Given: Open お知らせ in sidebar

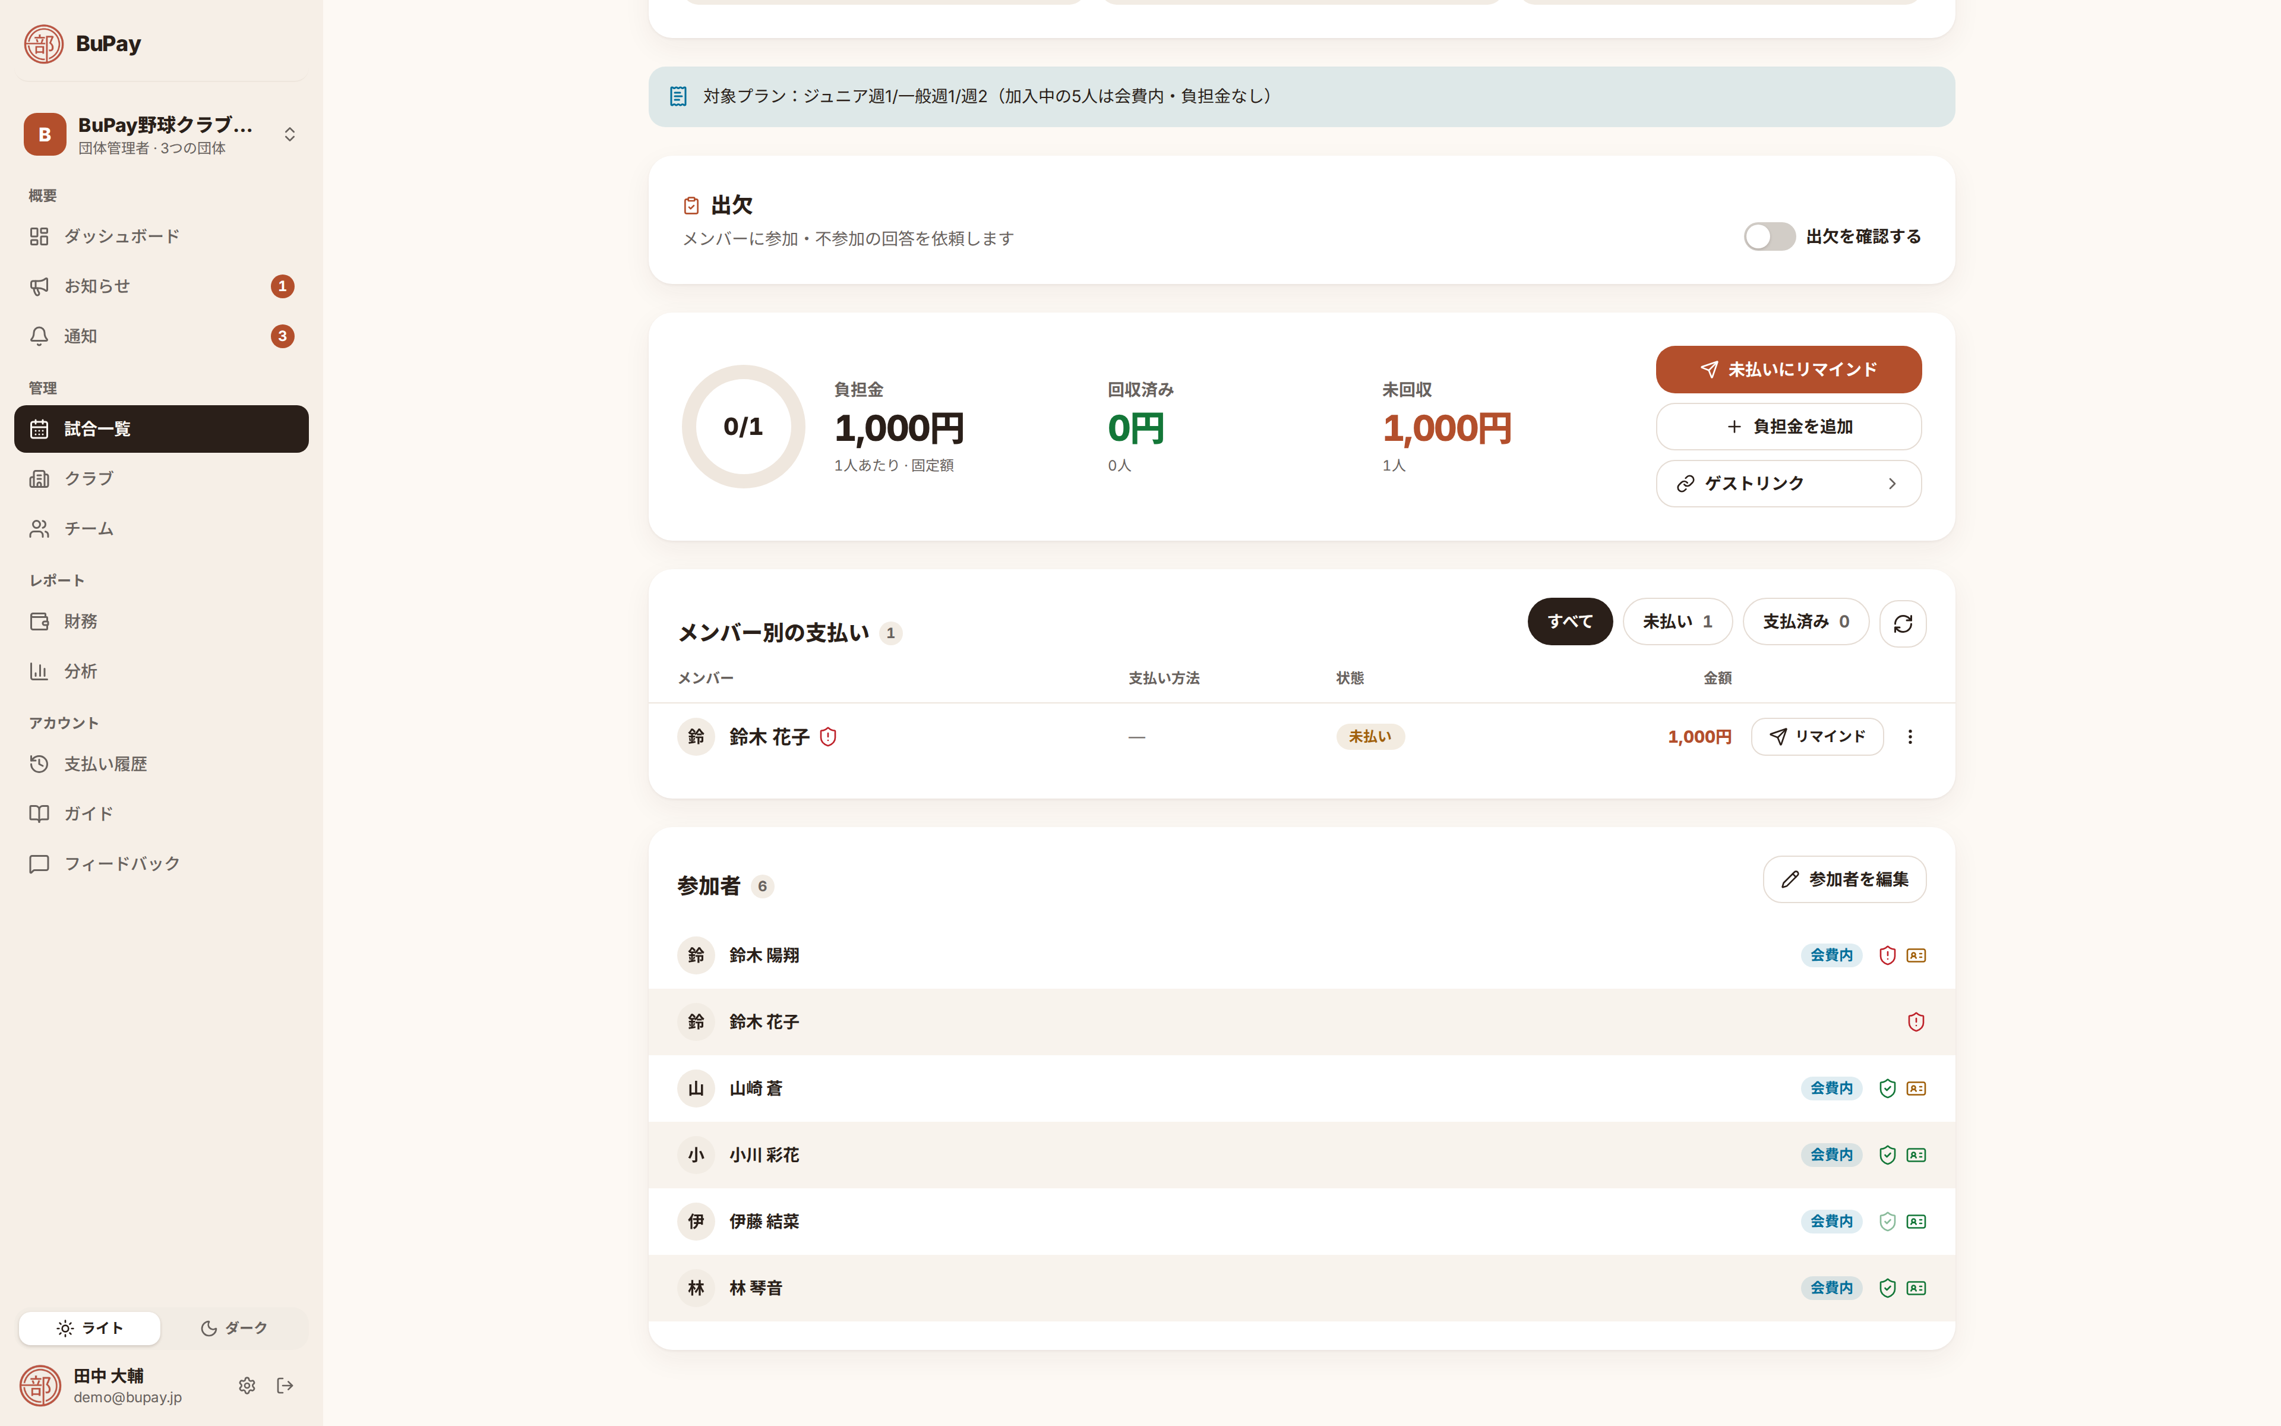Looking at the screenshot, I should [x=161, y=286].
